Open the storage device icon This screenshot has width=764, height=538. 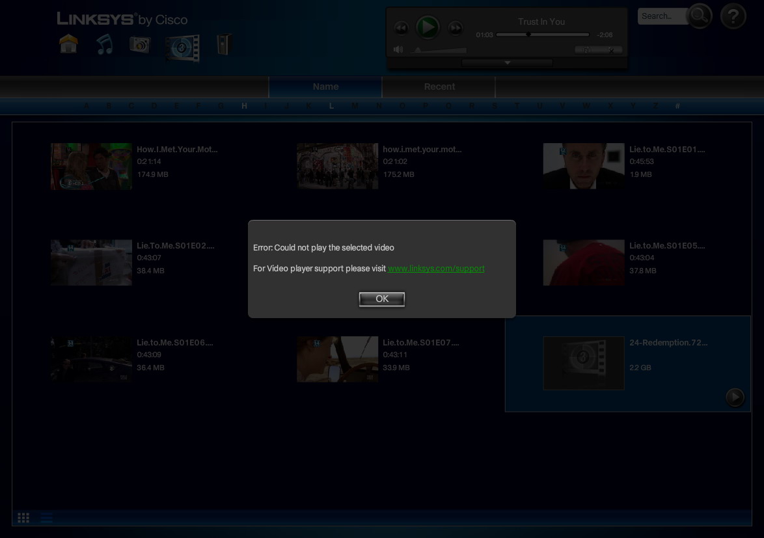224,44
